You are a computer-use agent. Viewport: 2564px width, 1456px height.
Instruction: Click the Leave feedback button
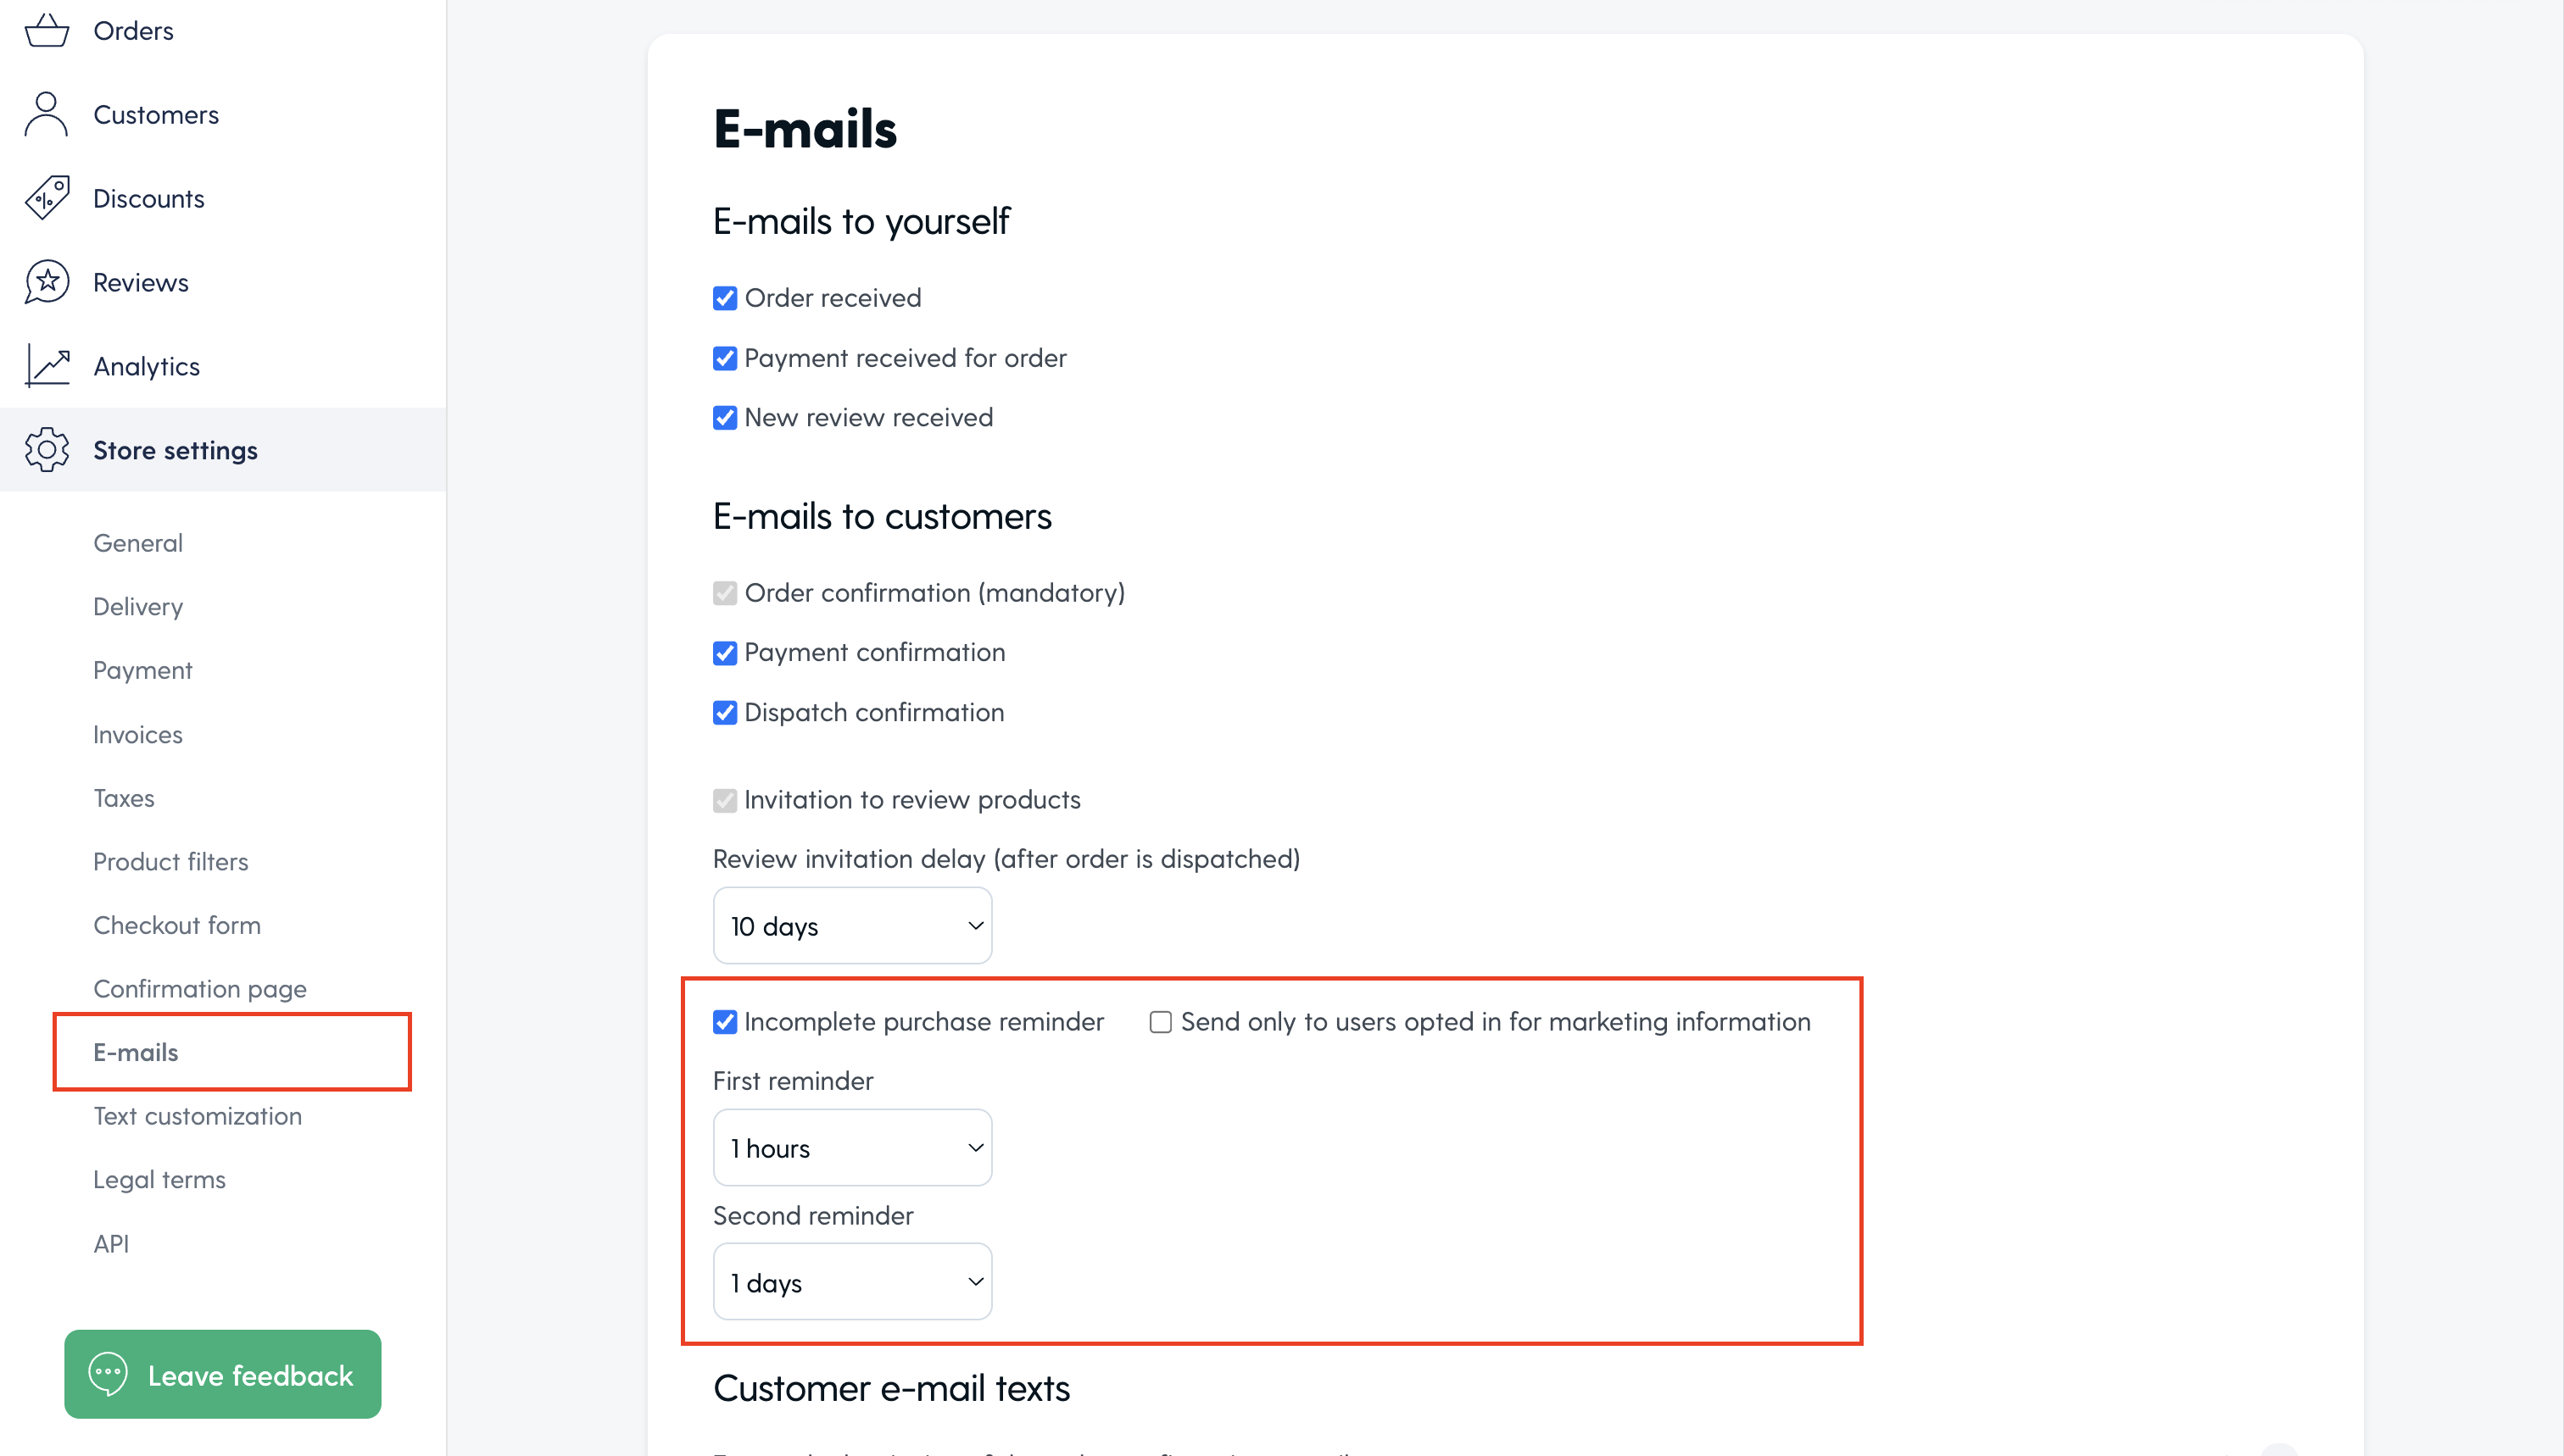pyautogui.click(x=222, y=1374)
